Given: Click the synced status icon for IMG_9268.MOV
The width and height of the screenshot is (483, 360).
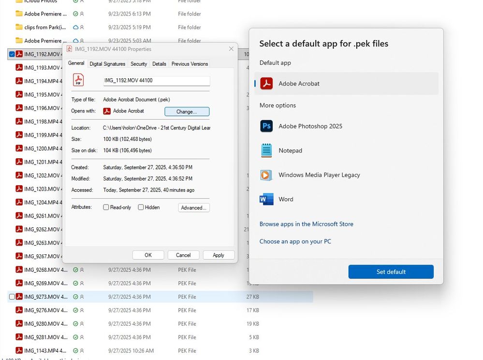Looking at the screenshot, I should [75, 270].
